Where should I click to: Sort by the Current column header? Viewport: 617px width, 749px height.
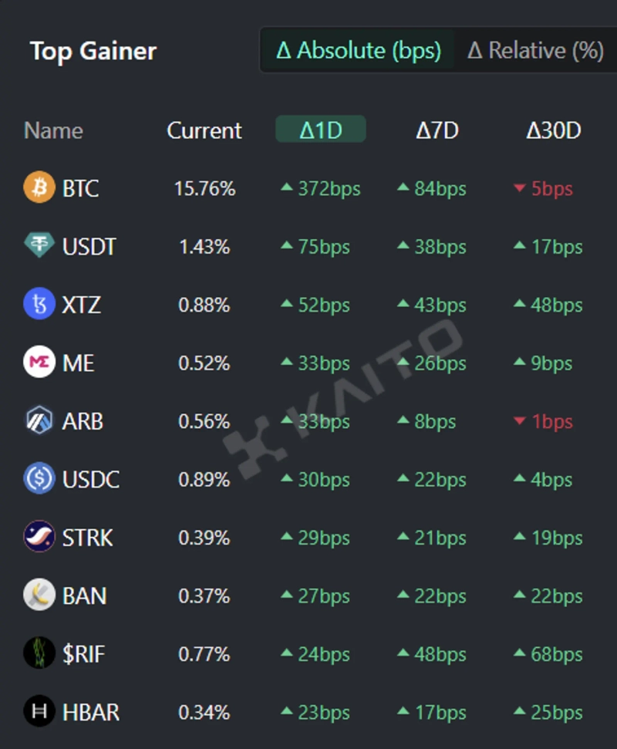tap(204, 130)
